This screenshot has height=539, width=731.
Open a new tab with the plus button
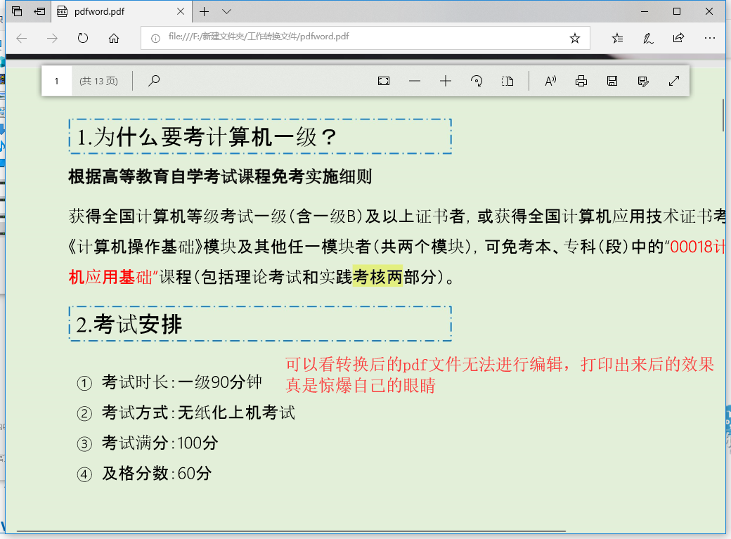tap(205, 12)
